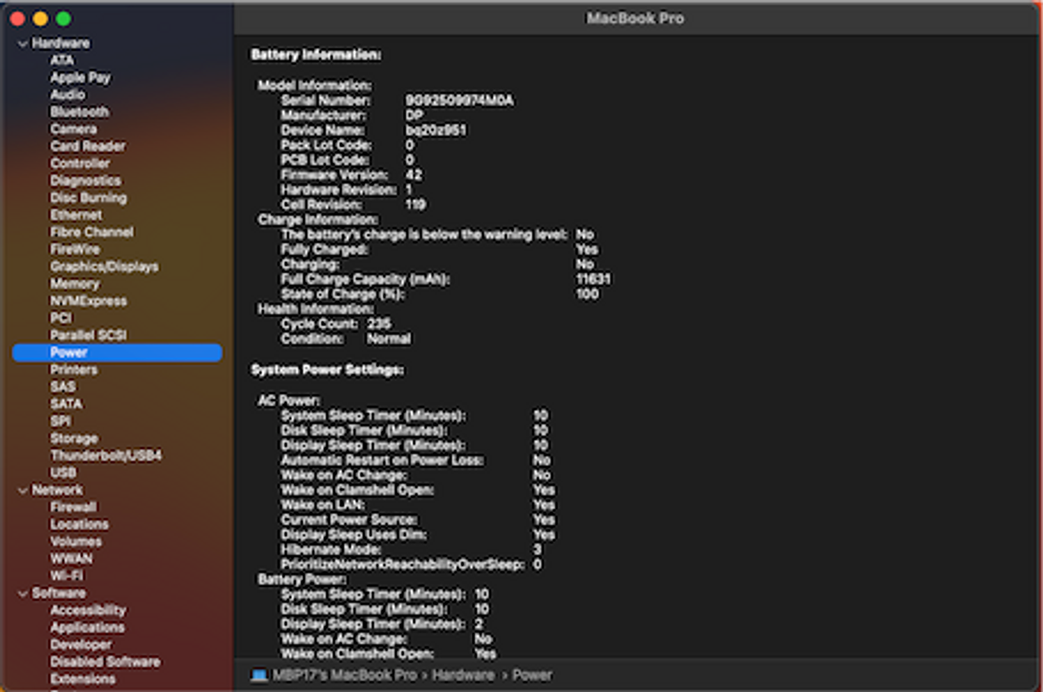
Task: Collapse the Network section chevron
Action: [x=23, y=490]
